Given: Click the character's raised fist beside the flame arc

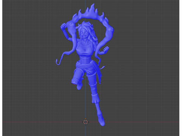Looking at the screenshot, I should click(64, 26).
